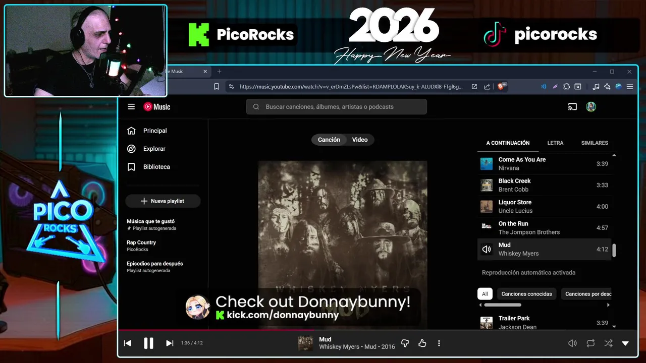Open the Brave Shields icon

(502, 86)
